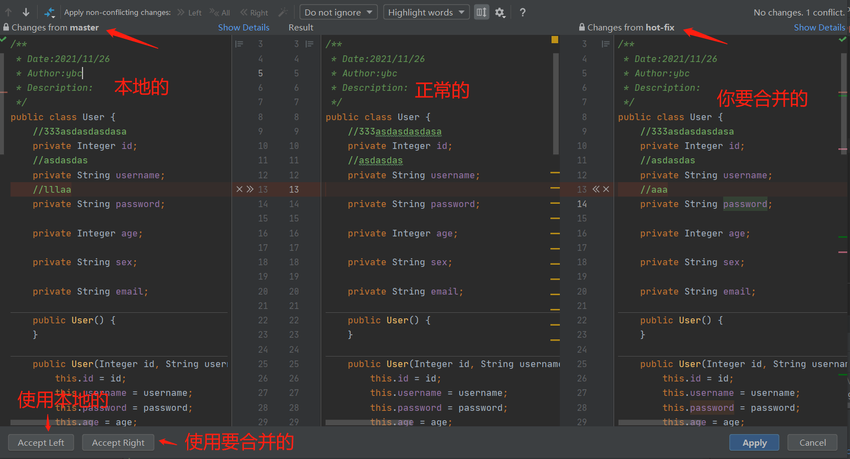Click the 'Result' pane header label
The height and width of the screenshot is (459, 850).
coord(301,27)
